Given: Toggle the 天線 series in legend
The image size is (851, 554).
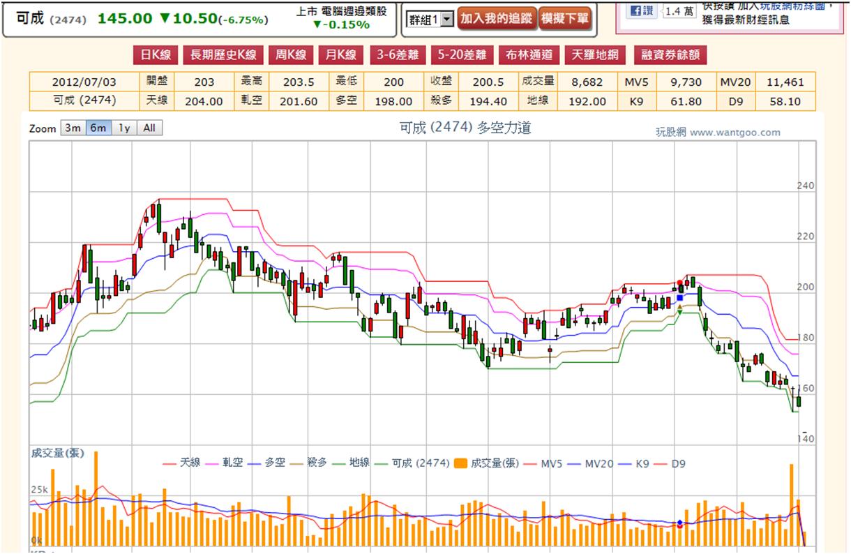Looking at the screenshot, I should [x=181, y=463].
